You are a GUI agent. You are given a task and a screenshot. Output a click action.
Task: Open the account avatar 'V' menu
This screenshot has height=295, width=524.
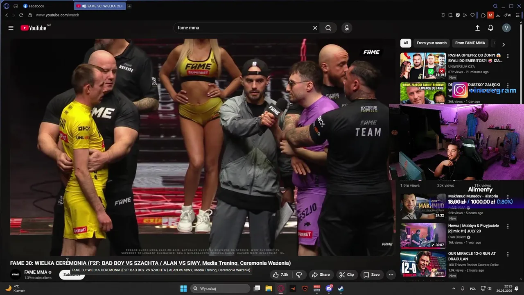point(506,28)
